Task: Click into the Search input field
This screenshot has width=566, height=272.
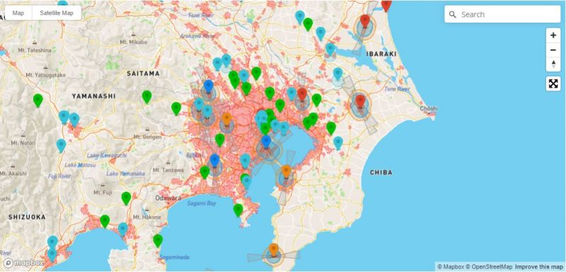Action: [x=502, y=14]
